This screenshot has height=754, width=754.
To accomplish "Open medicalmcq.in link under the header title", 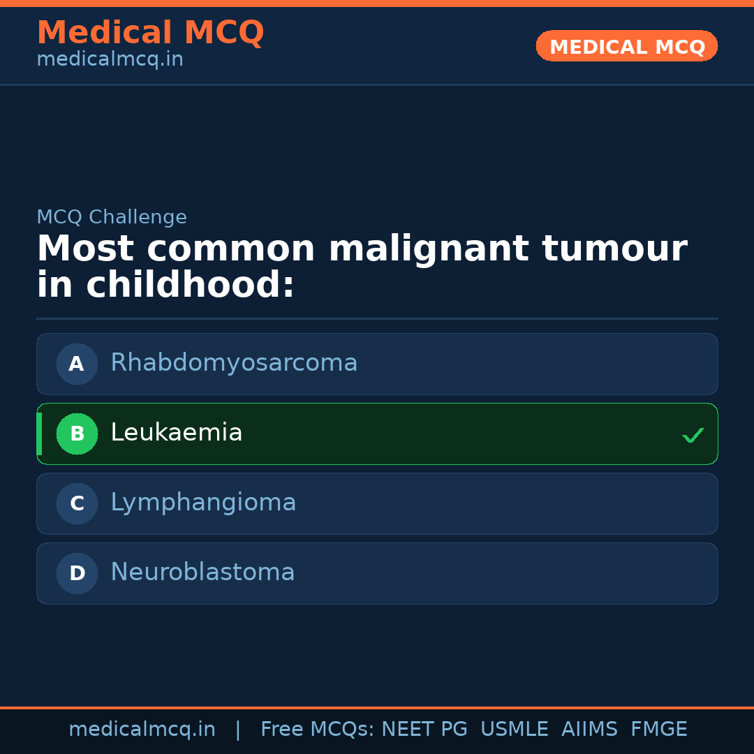I will (110, 60).
